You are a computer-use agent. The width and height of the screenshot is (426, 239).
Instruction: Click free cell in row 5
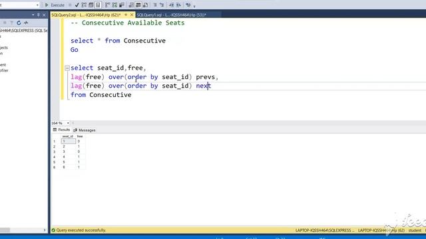[x=81, y=162]
